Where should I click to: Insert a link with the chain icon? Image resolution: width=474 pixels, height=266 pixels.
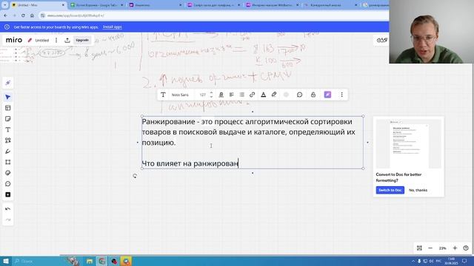pos(252,95)
